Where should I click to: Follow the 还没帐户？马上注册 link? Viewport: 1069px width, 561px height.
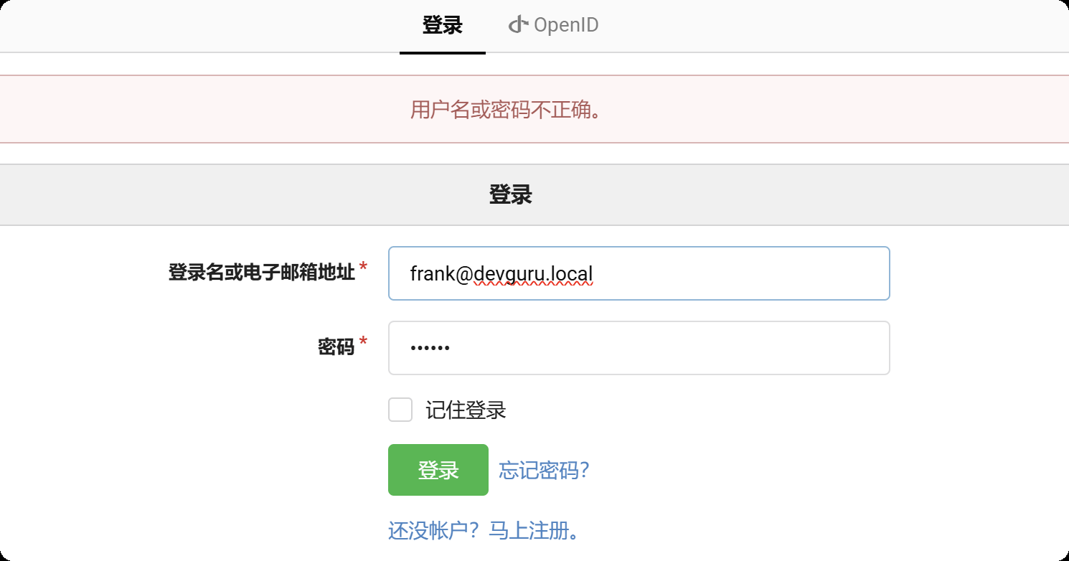click(483, 531)
